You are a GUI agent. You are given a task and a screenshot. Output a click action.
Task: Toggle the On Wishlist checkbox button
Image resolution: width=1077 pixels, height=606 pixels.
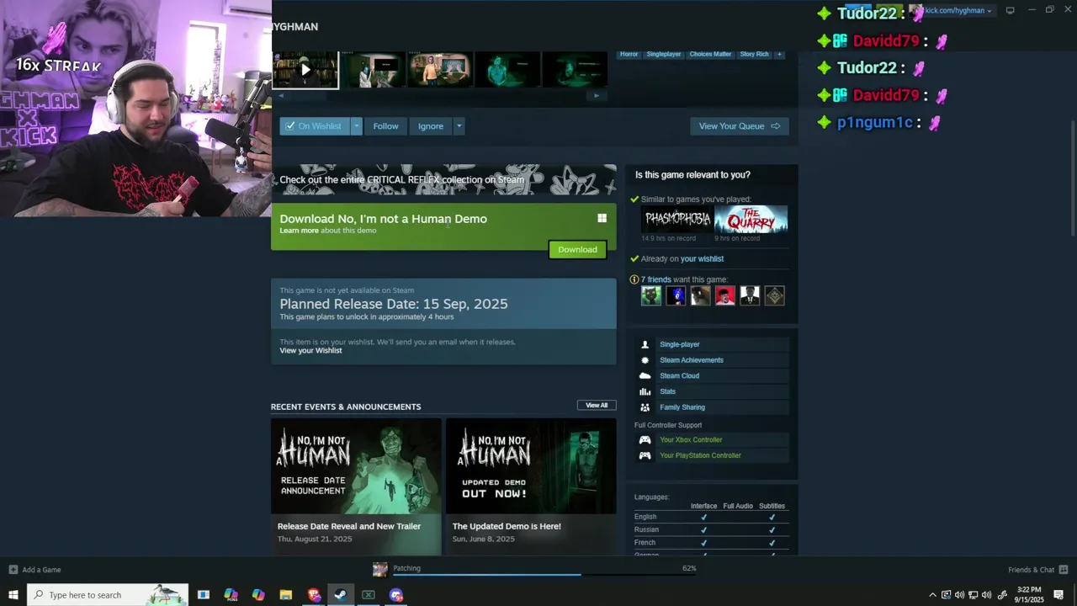tap(315, 126)
